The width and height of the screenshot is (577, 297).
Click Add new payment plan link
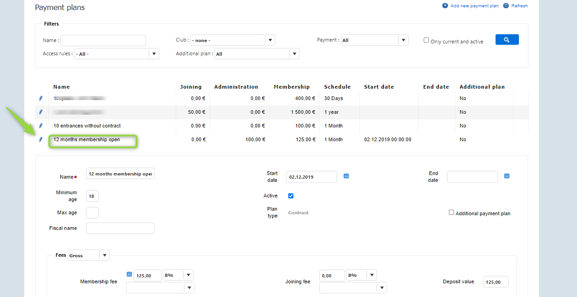(474, 6)
